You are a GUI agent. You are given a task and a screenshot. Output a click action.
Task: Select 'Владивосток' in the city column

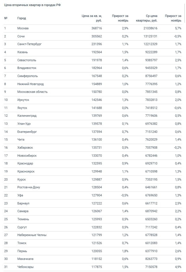(27, 68)
